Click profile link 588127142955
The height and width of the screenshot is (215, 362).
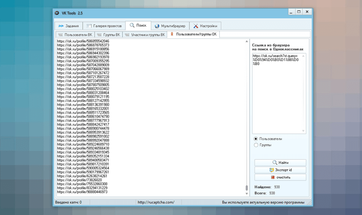click(x=83, y=101)
